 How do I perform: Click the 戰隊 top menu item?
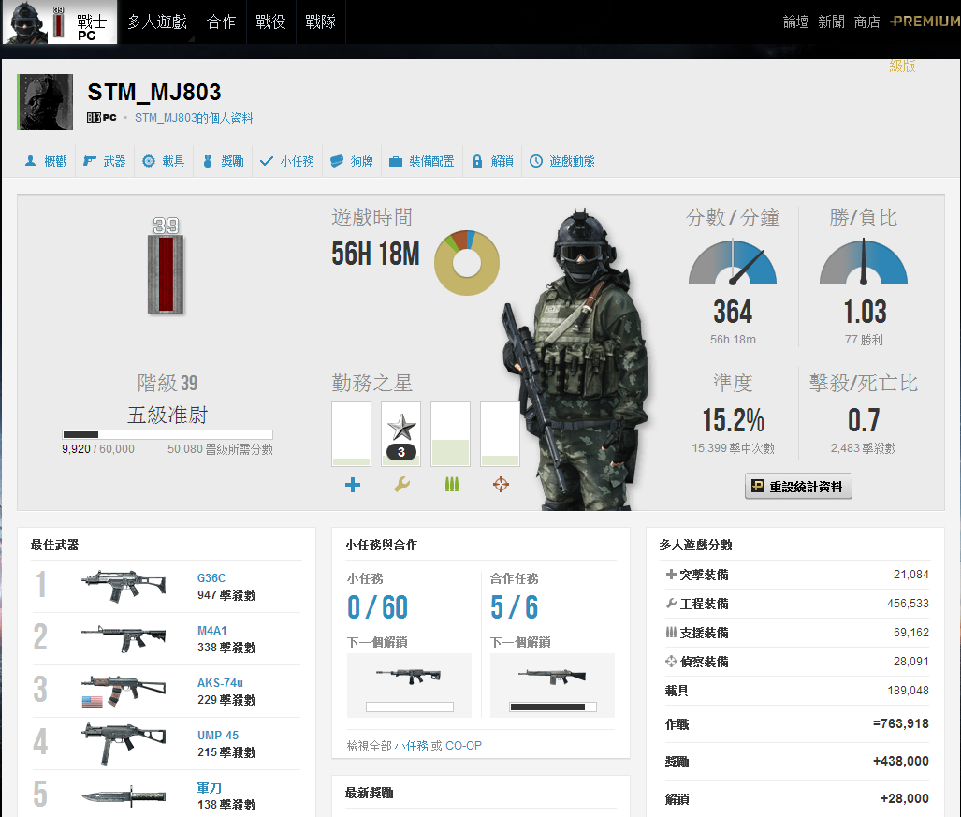[x=321, y=22]
